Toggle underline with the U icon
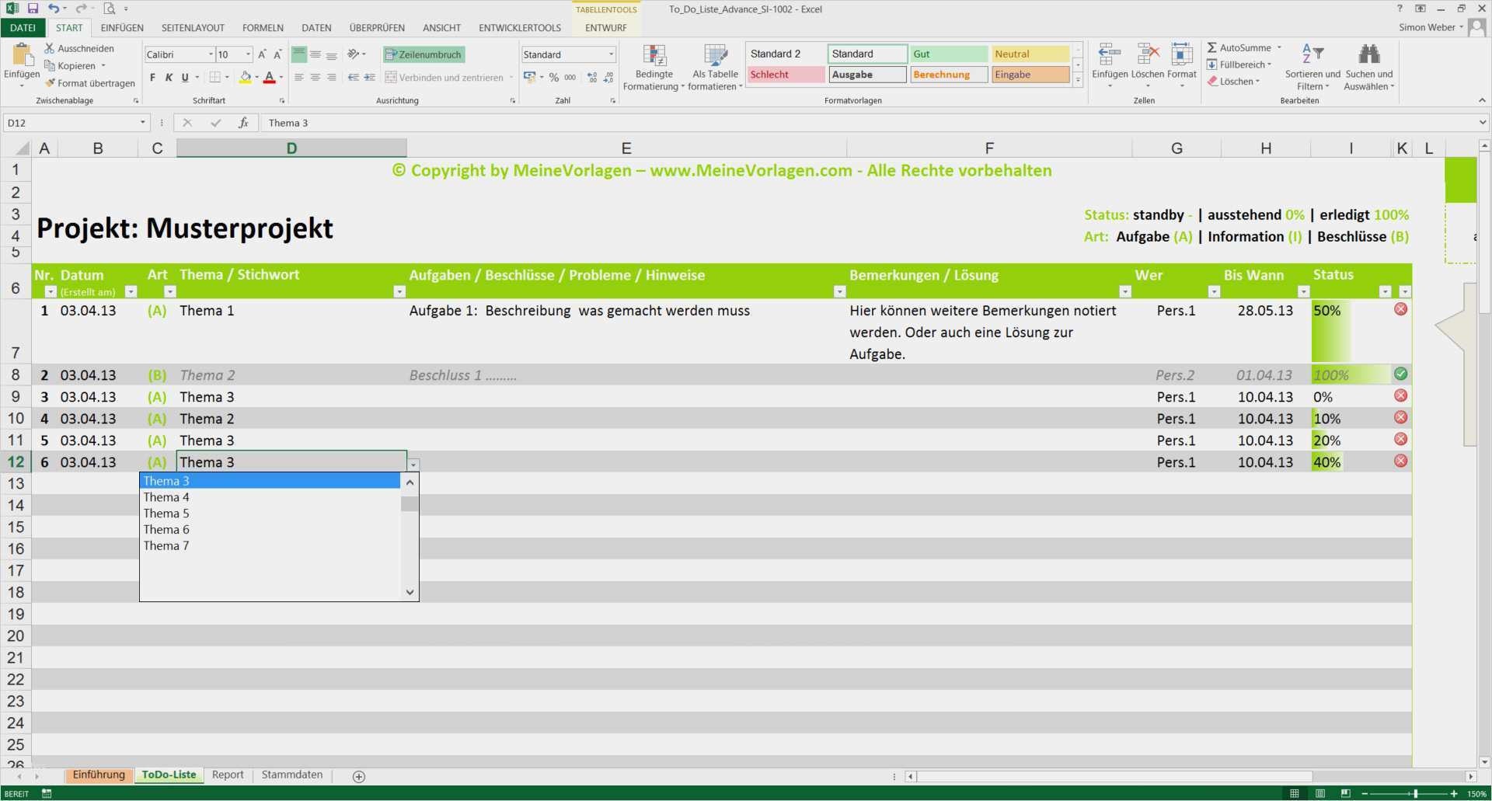The width and height of the screenshot is (1492, 801). (184, 77)
